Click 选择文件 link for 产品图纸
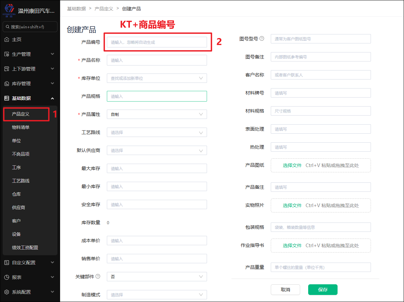The height and width of the screenshot is (302, 404). 292,165
